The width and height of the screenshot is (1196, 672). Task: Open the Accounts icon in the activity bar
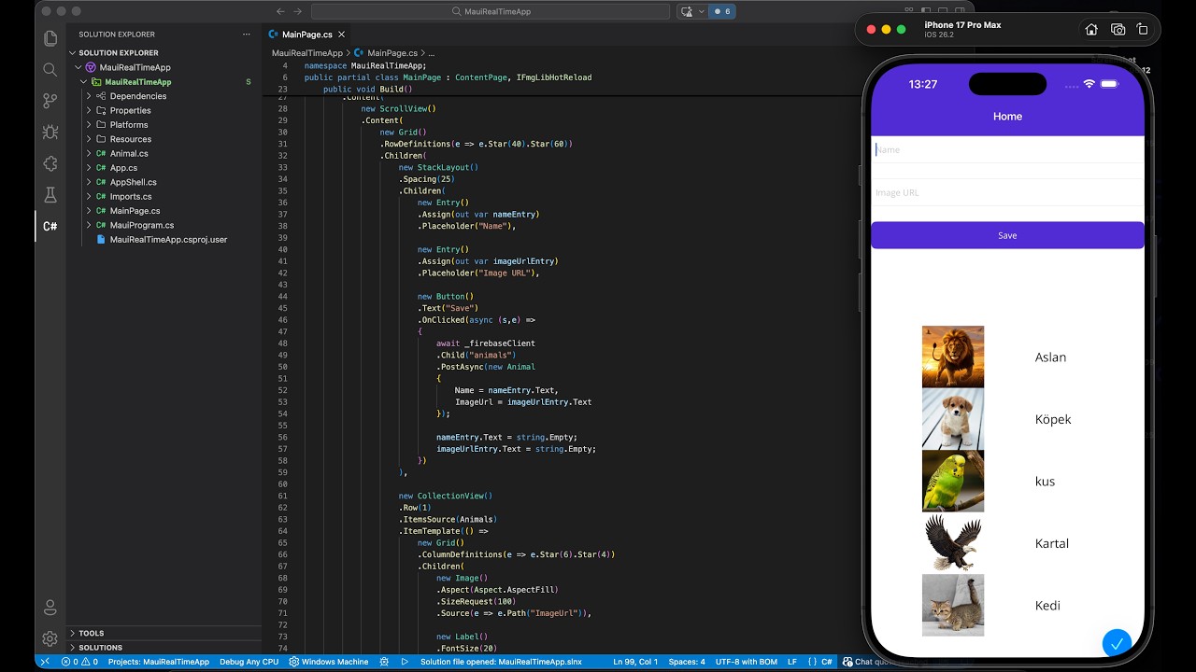click(x=50, y=608)
